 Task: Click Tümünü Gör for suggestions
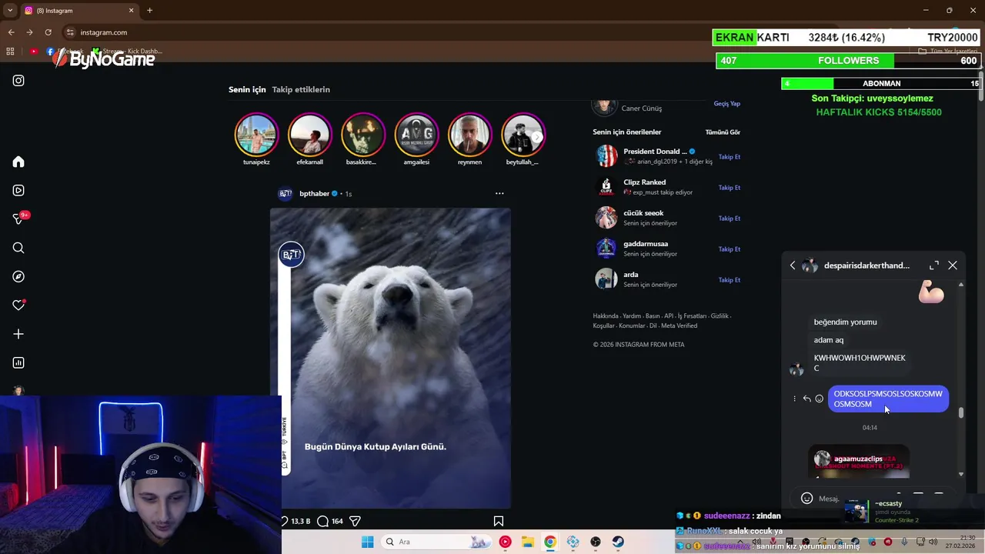(x=723, y=132)
